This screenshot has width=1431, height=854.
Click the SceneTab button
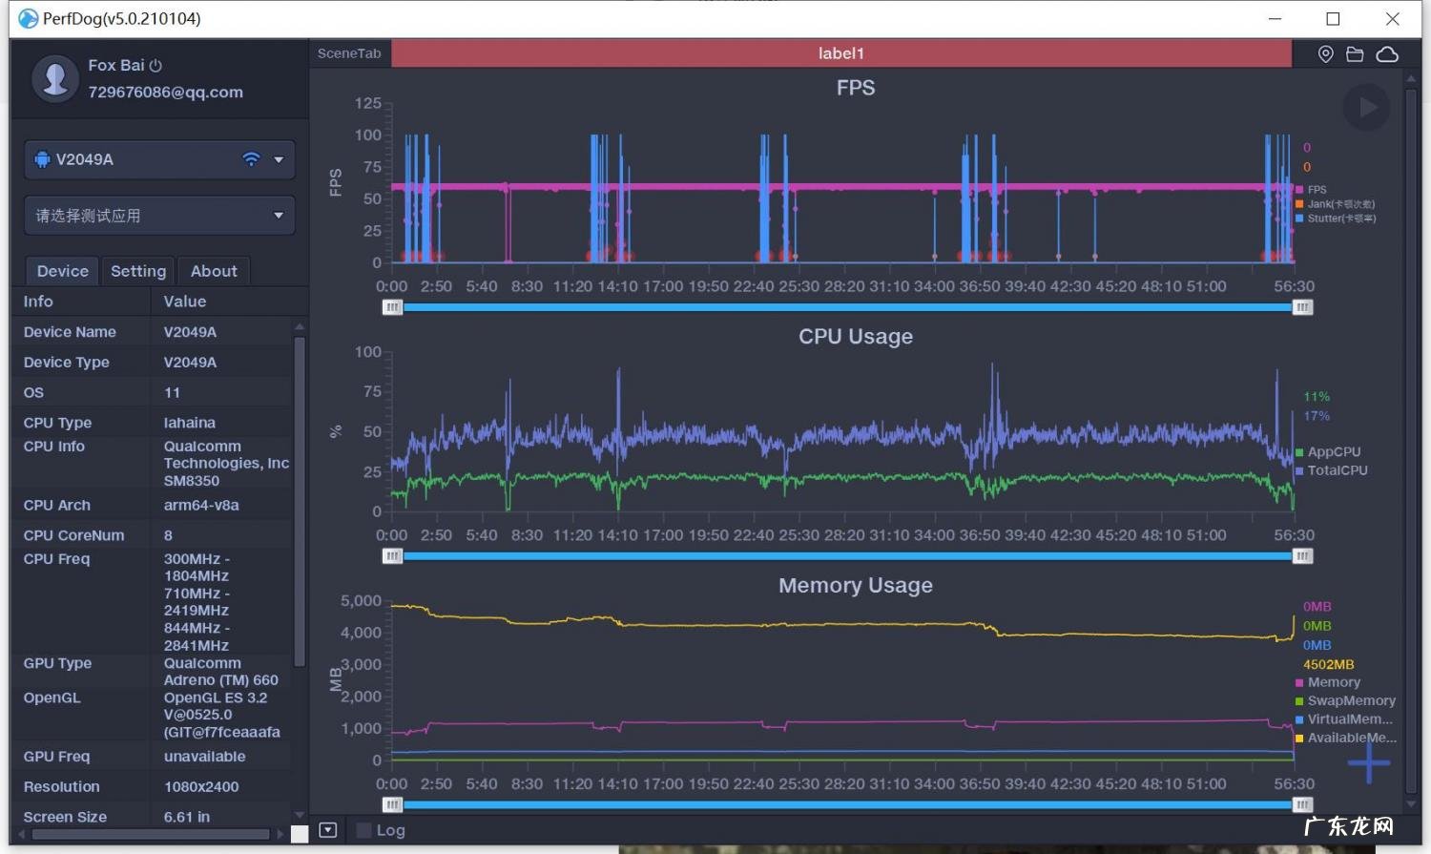pos(349,53)
